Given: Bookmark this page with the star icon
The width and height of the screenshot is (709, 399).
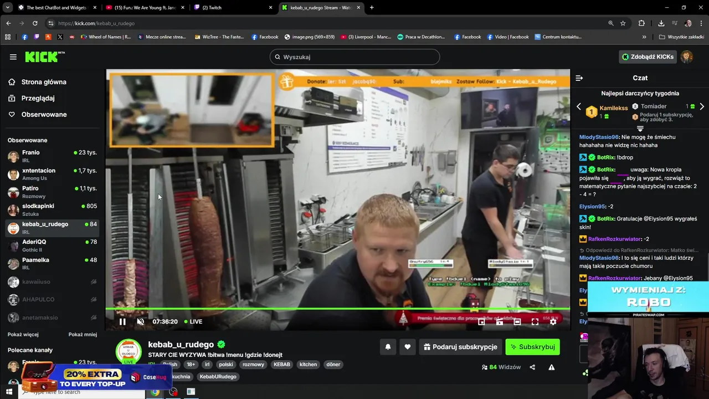Looking at the screenshot, I should (623, 23).
